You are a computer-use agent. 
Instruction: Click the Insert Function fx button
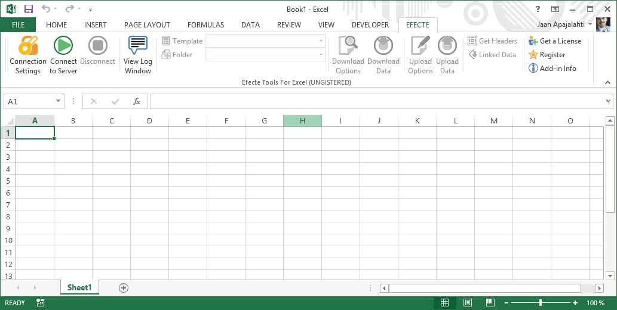137,101
